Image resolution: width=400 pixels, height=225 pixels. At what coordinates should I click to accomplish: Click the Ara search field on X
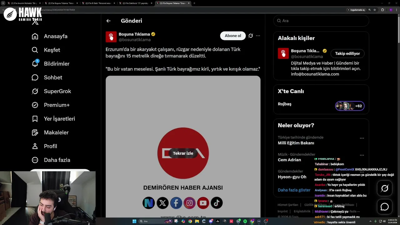(x=321, y=21)
